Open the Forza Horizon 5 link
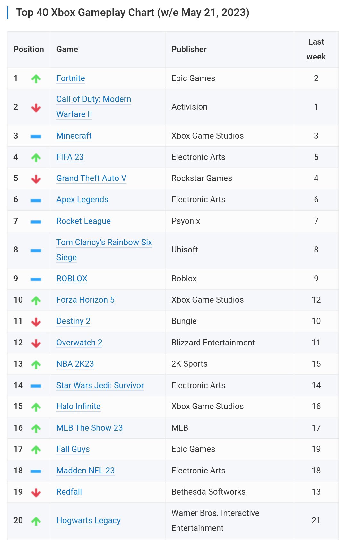The height and width of the screenshot is (540, 346). click(x=85, y=300)
